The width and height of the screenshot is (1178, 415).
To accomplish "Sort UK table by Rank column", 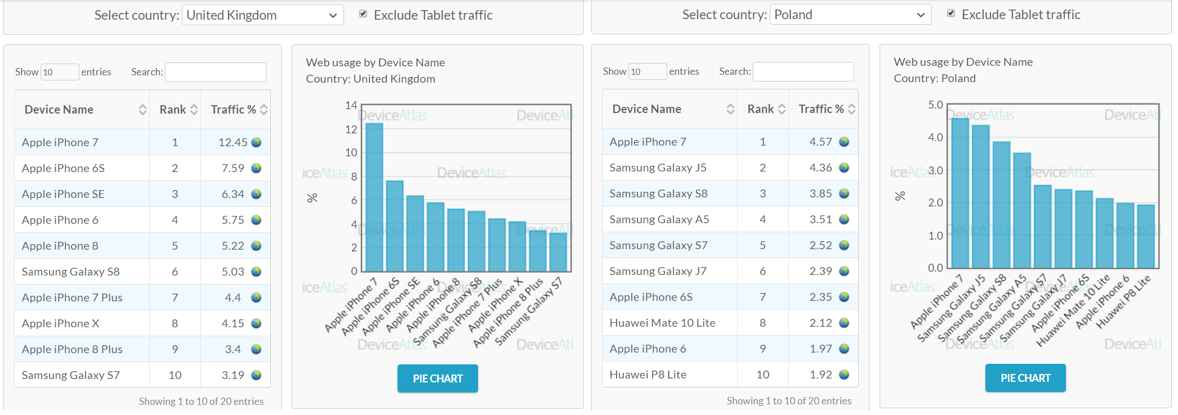I will click(194, 110).
